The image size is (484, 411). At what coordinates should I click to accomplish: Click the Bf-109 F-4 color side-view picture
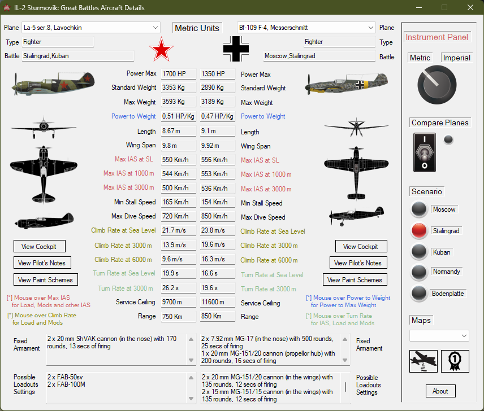(347, 85)
